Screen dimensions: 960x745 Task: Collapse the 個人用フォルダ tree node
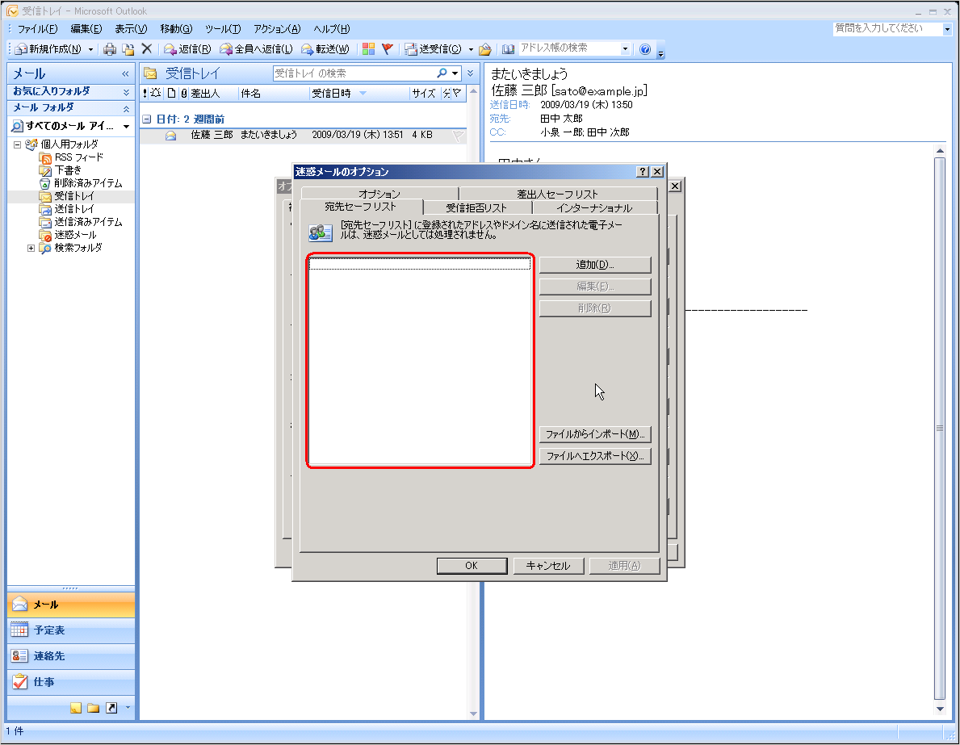pyautogui.click(x=17, y=145)
